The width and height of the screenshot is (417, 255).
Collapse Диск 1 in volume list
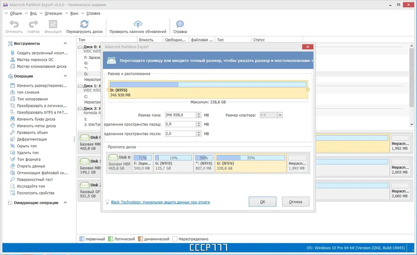pos(80,86)
